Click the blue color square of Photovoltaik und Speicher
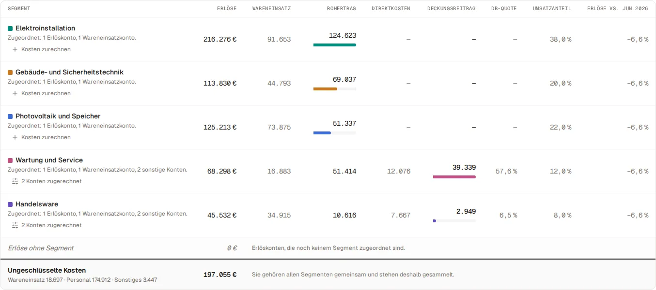 10,116
